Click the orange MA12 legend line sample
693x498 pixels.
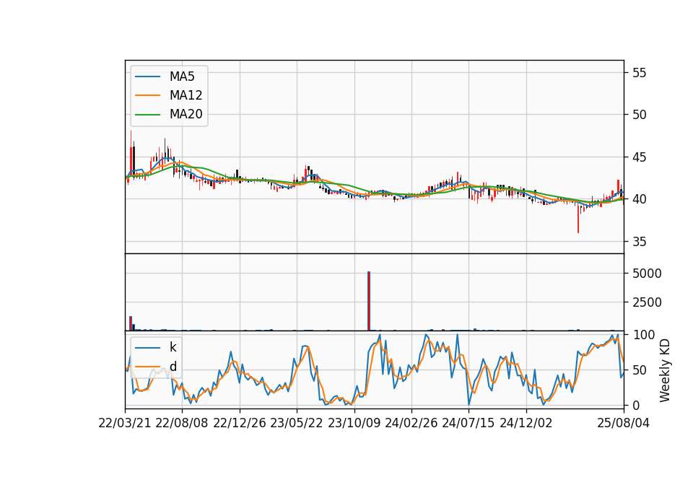(147, 95)
